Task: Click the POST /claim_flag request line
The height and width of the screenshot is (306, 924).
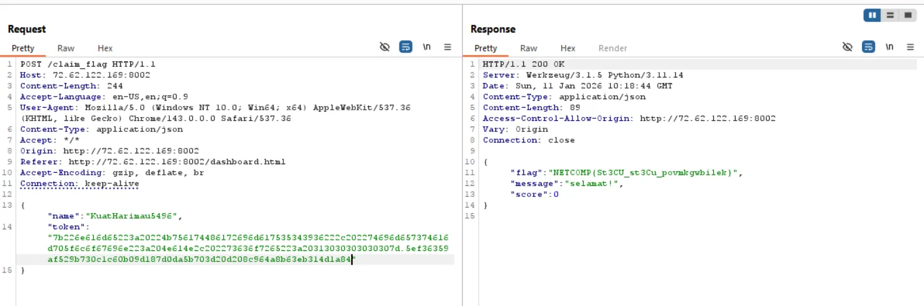Action: (87, 64)
